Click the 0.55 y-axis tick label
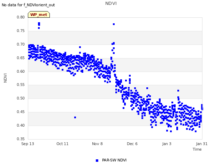 coord(21,85)
